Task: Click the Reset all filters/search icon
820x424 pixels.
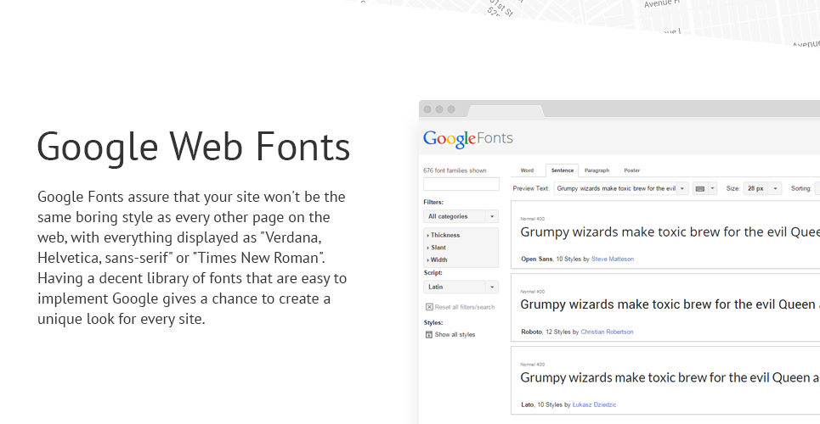Action: point(429,307)
